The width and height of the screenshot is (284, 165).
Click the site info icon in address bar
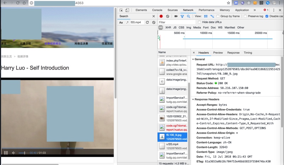tap(32, 3)
